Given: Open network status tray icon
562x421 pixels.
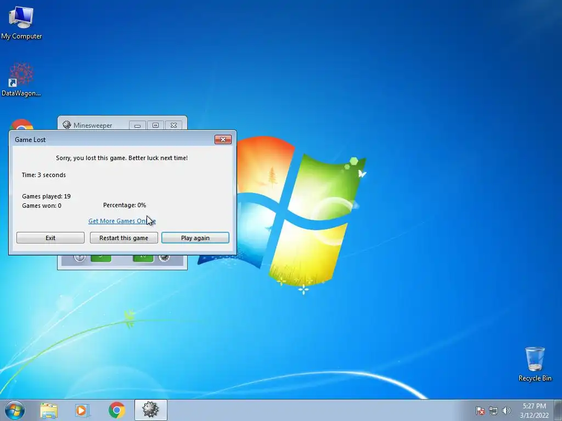Looking at the screenshot, I should click(x=493, y=411).
